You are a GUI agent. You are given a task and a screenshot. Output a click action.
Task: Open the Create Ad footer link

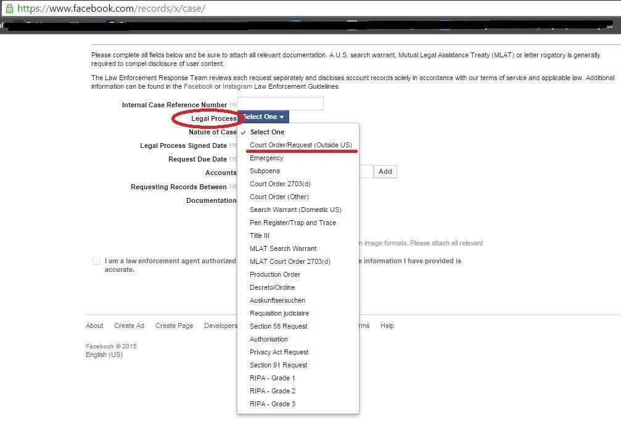pos(129,326)
